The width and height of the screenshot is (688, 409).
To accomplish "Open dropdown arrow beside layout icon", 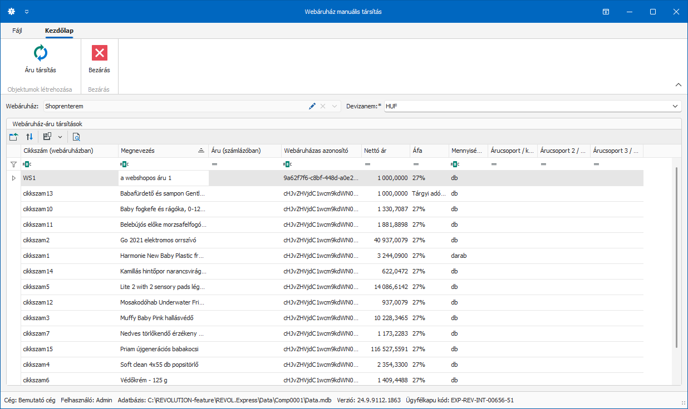I will click(60, 137).
